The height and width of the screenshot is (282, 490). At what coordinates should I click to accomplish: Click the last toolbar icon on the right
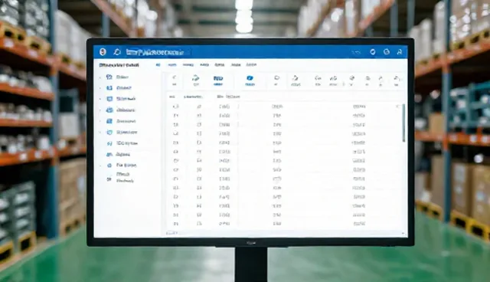coord(397,80)
